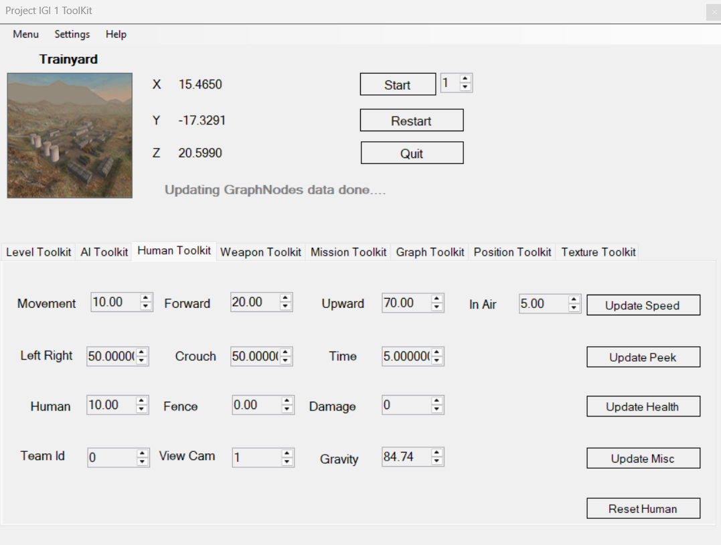Image resolution: width=721 pixels, height=545 pixels.
Task: Increase the Start level number
Action: click(465, 79)
